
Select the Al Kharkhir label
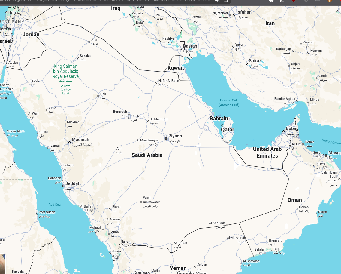(x=217, y=223)
